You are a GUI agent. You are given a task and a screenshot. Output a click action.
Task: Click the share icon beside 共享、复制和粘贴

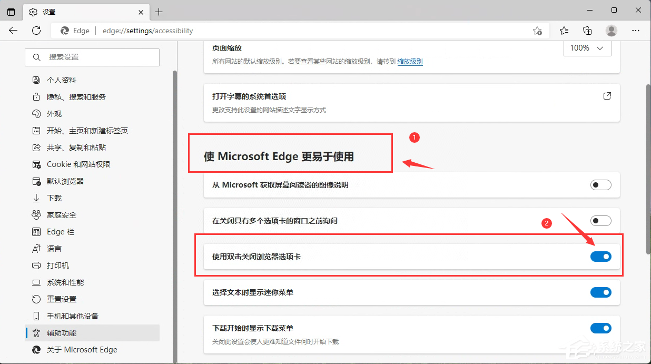pyautogui.click(x=36, y=147)
